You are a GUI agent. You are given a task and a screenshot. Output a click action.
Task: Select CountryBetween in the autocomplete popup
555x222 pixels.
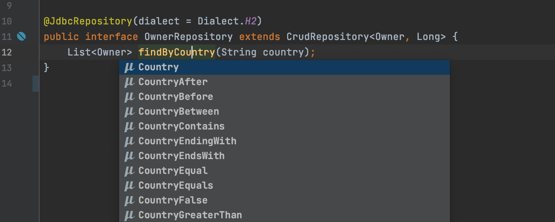[x=285, y=112]
